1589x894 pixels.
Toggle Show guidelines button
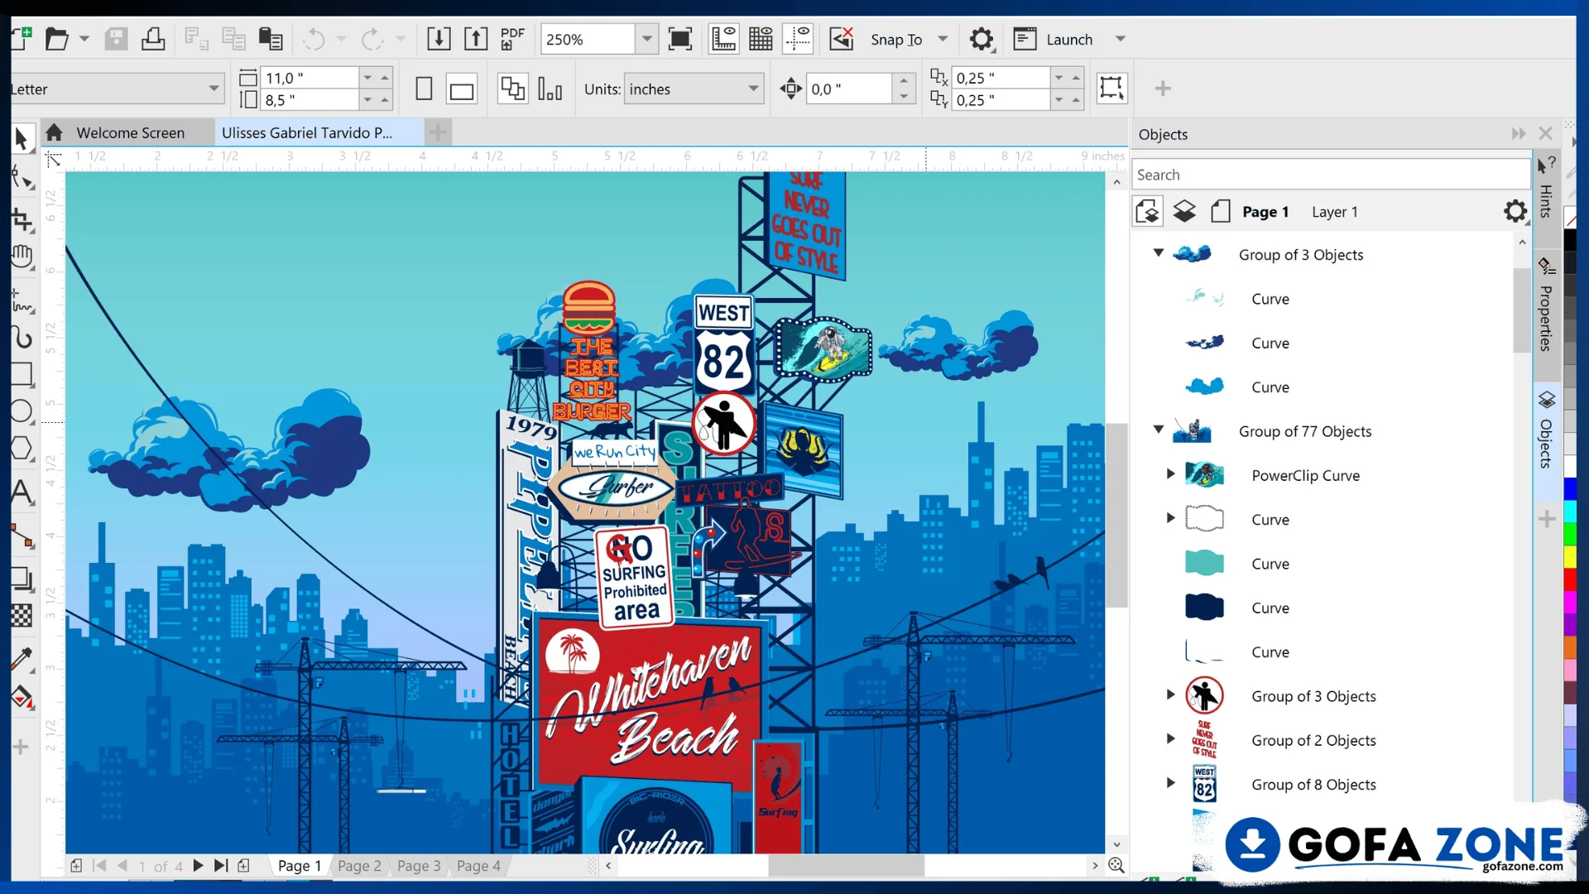(798, 39)
